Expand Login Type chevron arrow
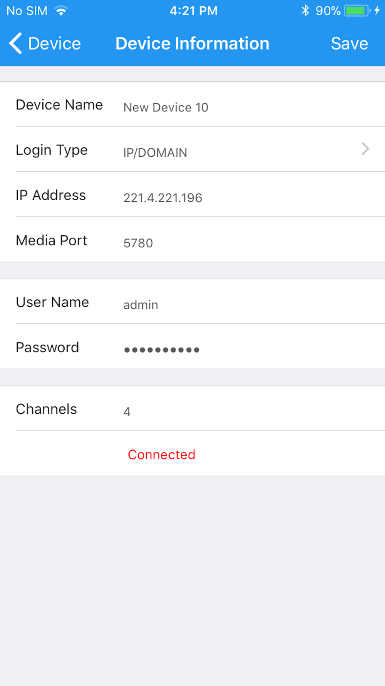 coord(365,149)
